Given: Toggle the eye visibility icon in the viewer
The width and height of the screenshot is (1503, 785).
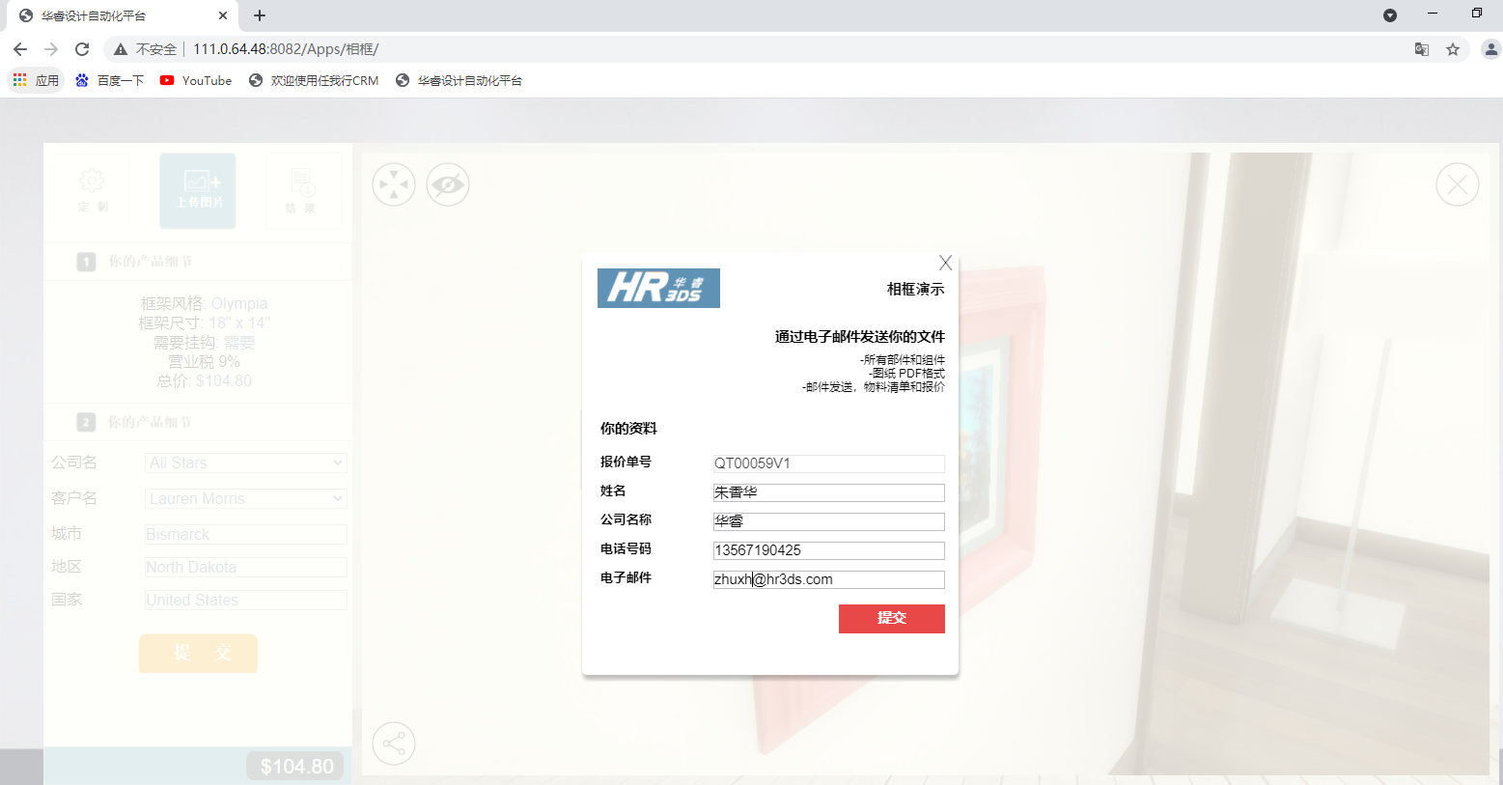Looking at the screenshot, I should point(447,183).
